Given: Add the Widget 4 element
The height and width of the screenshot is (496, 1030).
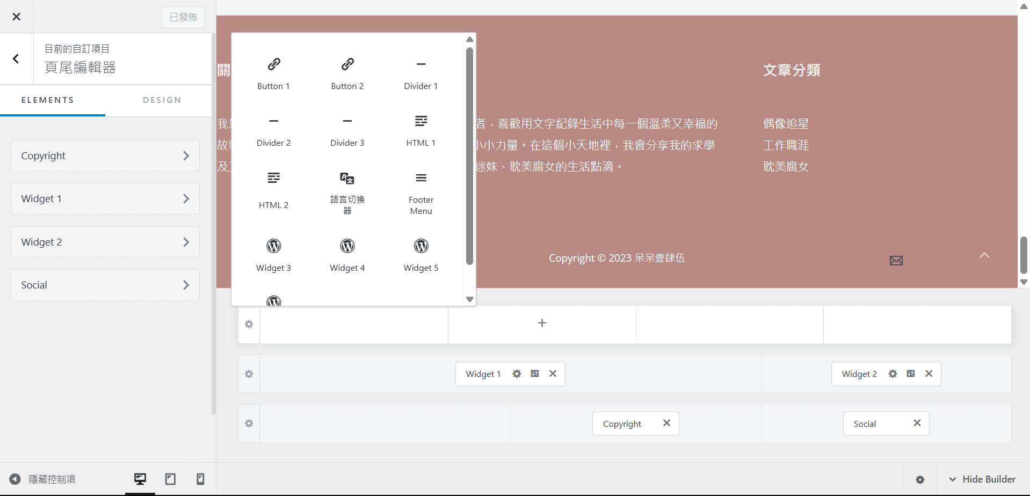Looking at the screenshot, I should coord(347,256).
